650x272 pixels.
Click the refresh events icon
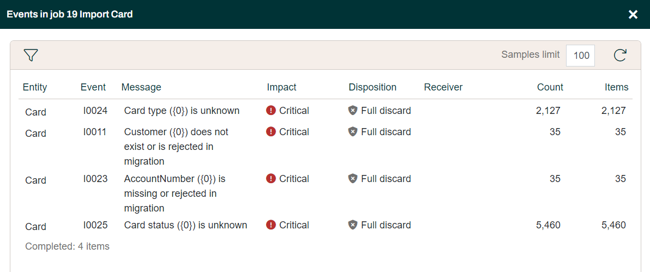pyautogui.click(x=620, y=55)
